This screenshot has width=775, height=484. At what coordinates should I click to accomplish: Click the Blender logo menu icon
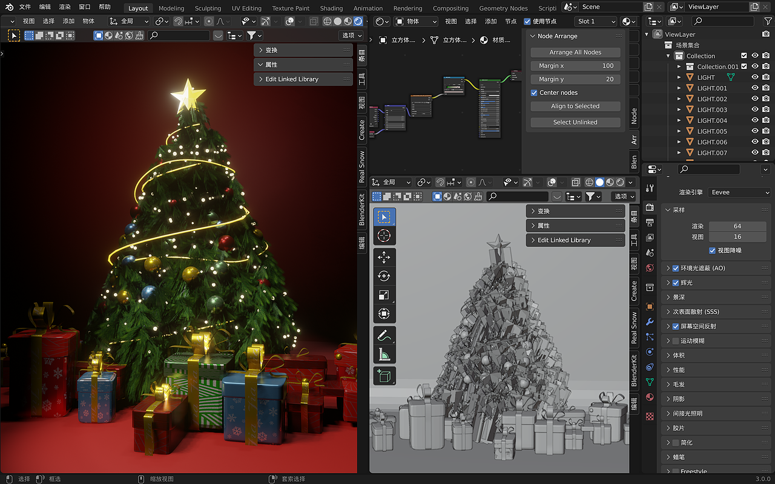tap(10, 7)
